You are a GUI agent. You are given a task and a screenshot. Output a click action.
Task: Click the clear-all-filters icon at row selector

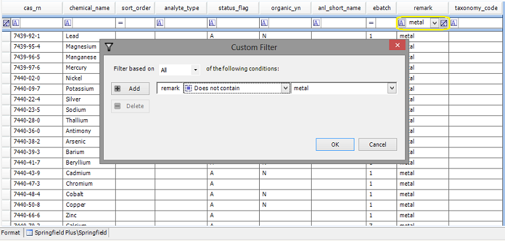6,23
